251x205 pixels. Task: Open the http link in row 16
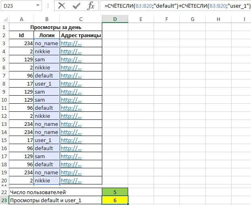(71, 148)
